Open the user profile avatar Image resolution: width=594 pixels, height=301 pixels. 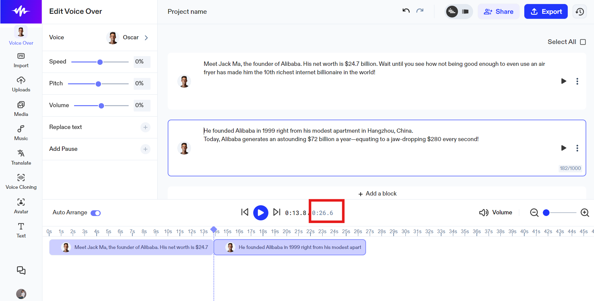(21, 294)
